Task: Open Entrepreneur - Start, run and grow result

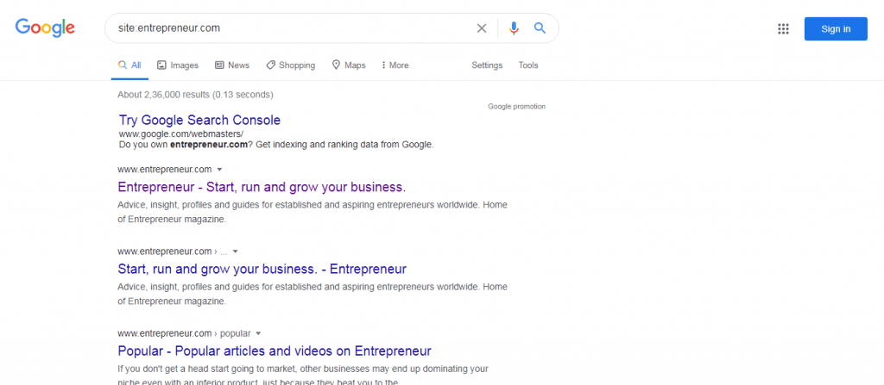Action: tap(262, 187)
